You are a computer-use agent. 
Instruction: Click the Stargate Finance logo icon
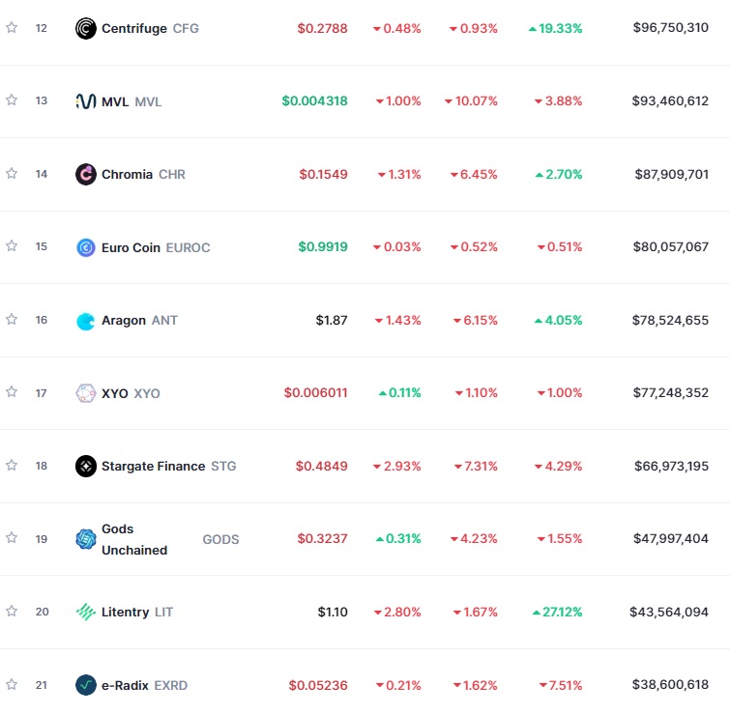click(86, 466)
